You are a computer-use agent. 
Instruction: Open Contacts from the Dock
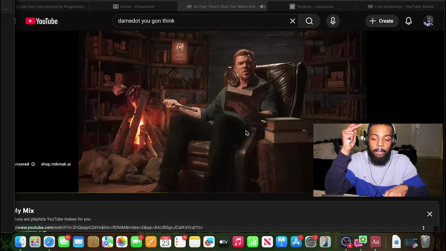(93, 242)
